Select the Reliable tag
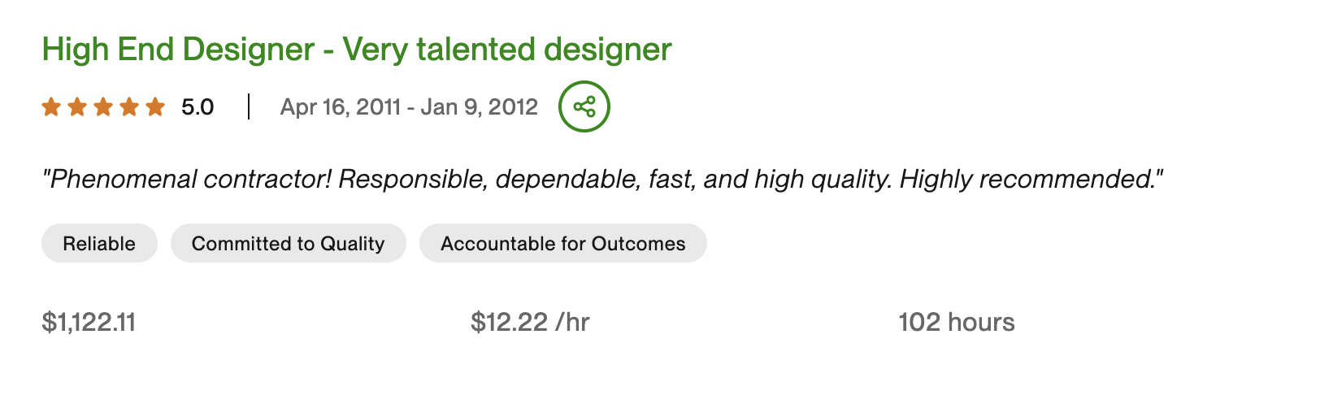Screen dimensions: 1320x395 coord(99,243)
